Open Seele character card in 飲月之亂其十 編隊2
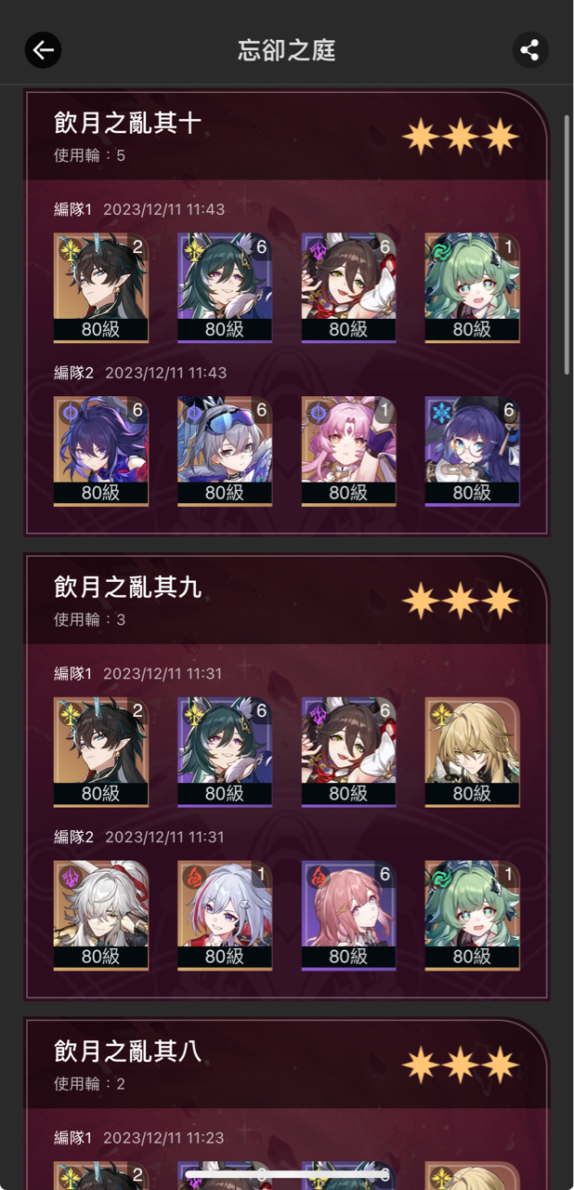The width and height of the screenshot is (574, 1190). pos(100,451)
